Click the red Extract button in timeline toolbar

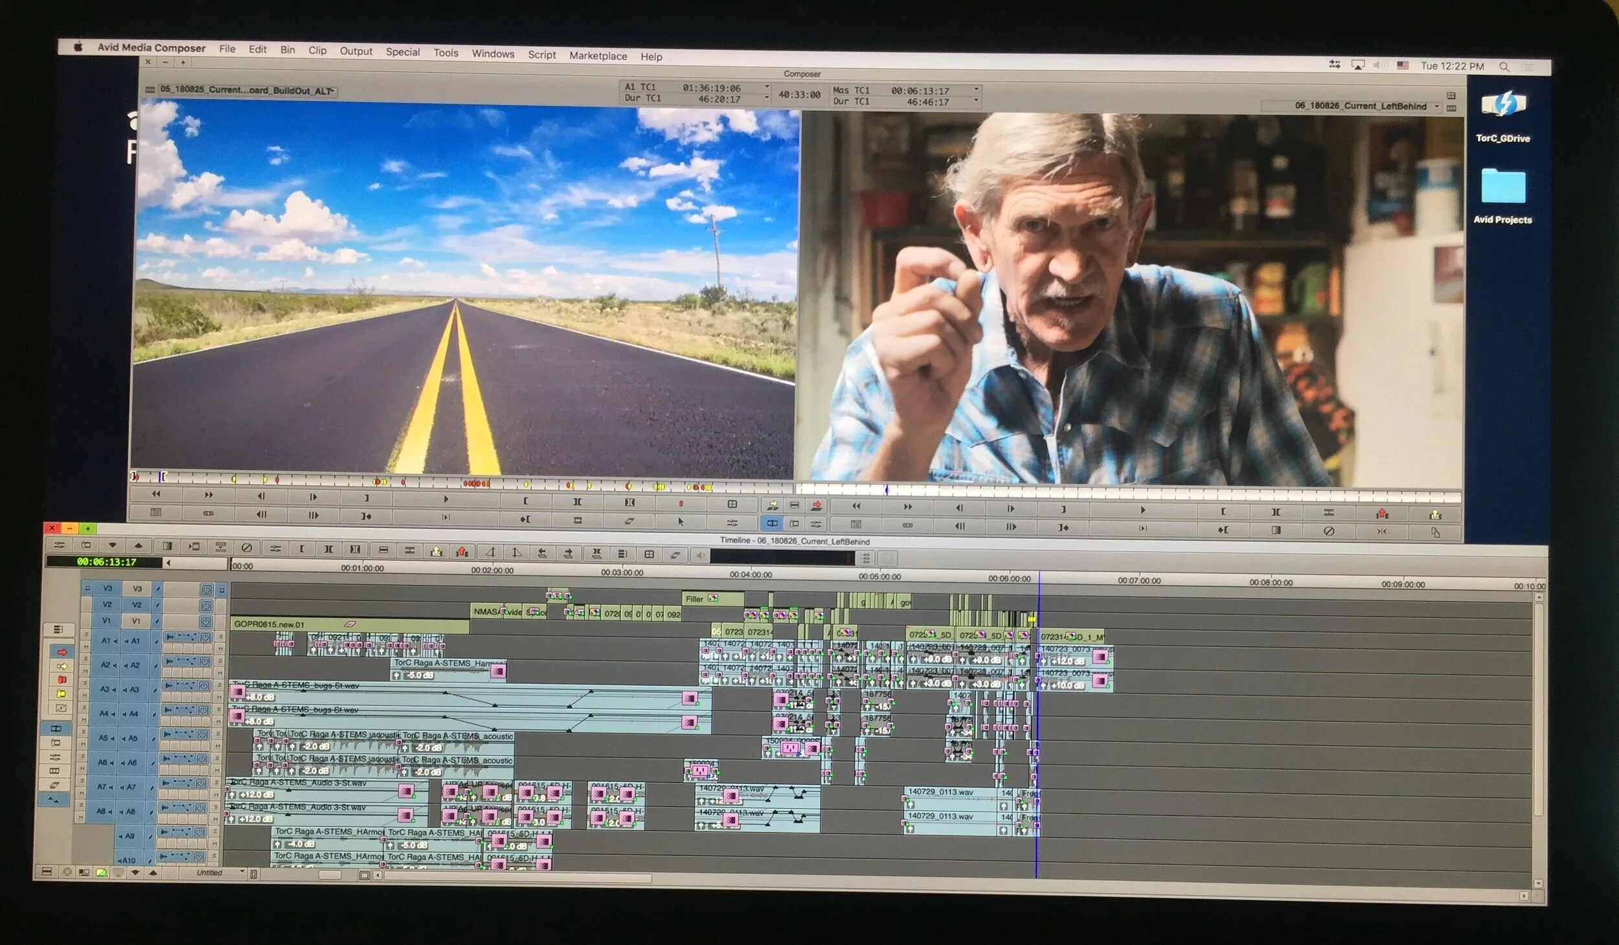pos(462,551)
